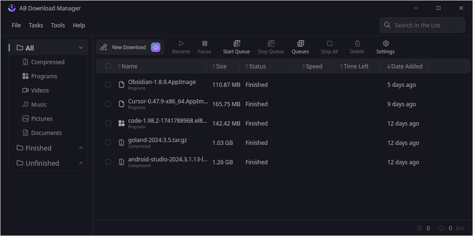
Task: Click the Stop All icon
Action: coord(329,43)
